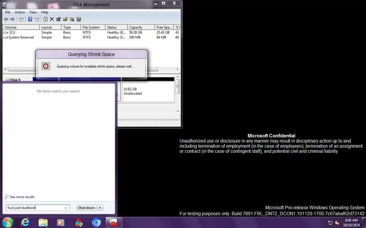
Task: Click the Forward arrow in Disk Management toolbar
Action: (x=13, y=19)
